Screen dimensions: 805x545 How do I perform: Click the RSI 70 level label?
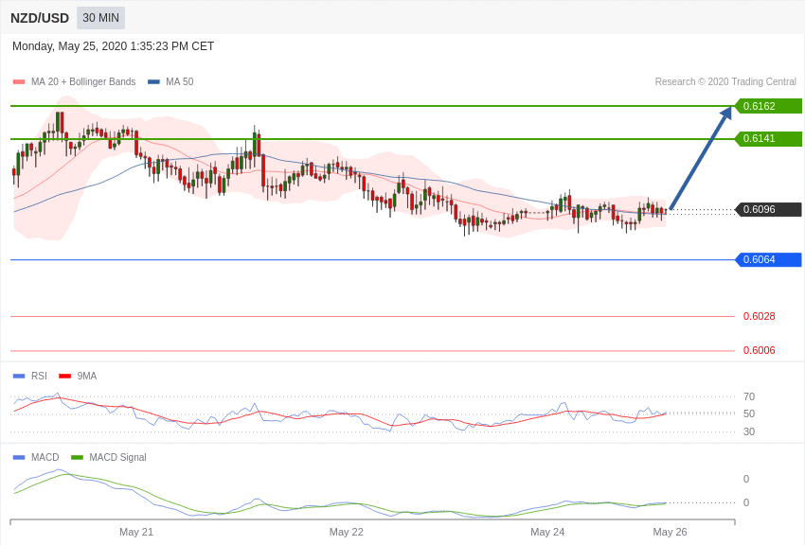pyautogui.click(x=749, y=396)
